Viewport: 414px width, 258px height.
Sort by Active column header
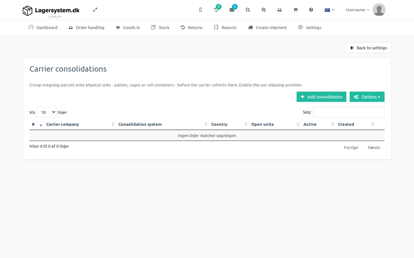click(x=318, y=124)
